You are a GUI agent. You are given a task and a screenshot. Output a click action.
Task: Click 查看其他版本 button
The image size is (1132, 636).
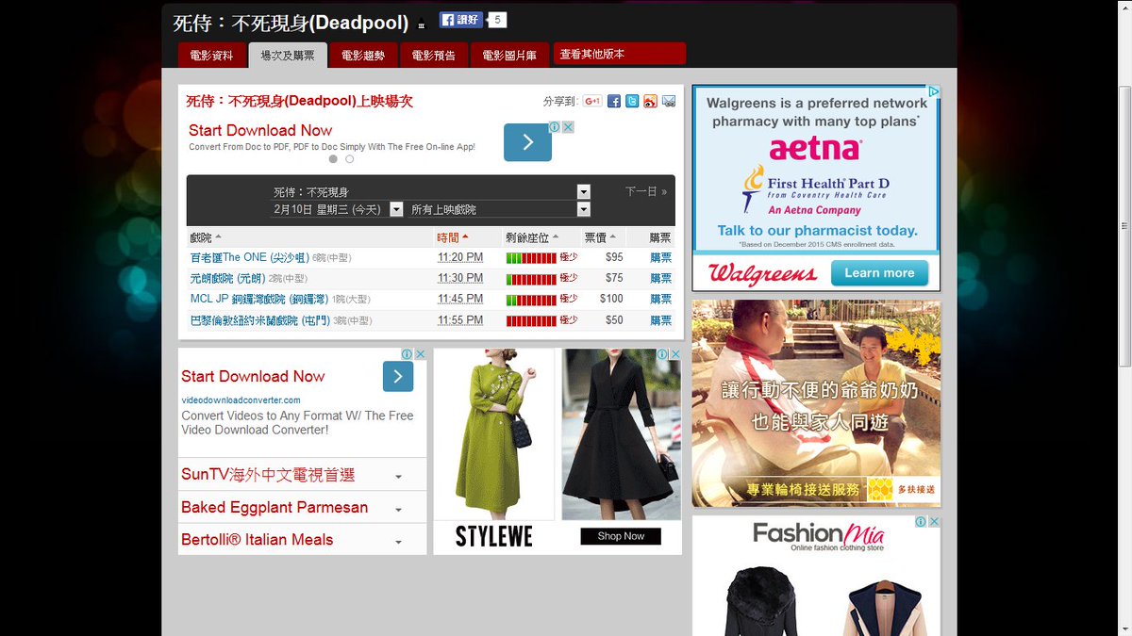pos(620,54)
